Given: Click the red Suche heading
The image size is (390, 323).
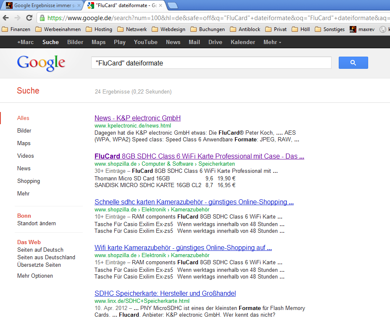Looking at the screenshot, I should 28,91.
